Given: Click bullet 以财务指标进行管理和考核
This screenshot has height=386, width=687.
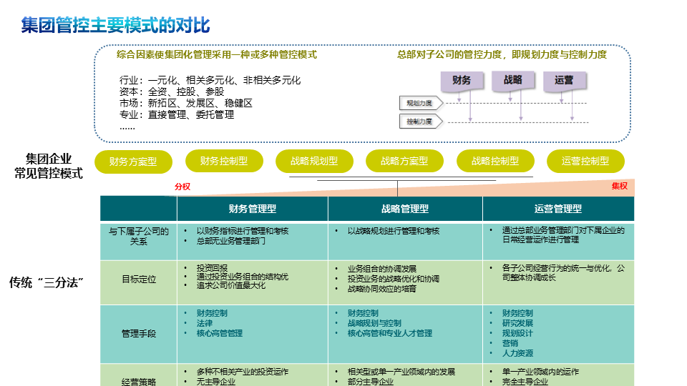Looking at the screenshot, I should point(243,231).
